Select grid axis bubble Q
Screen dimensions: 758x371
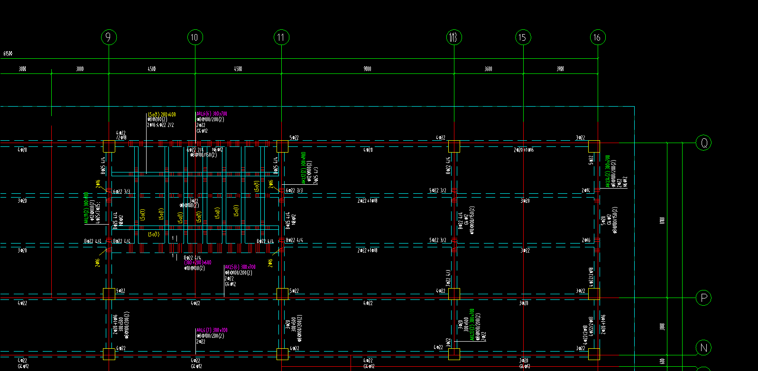pyautogui.click(x=703, y=143)
